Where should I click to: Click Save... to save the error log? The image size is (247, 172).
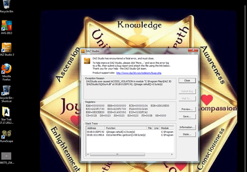(187, 116)
